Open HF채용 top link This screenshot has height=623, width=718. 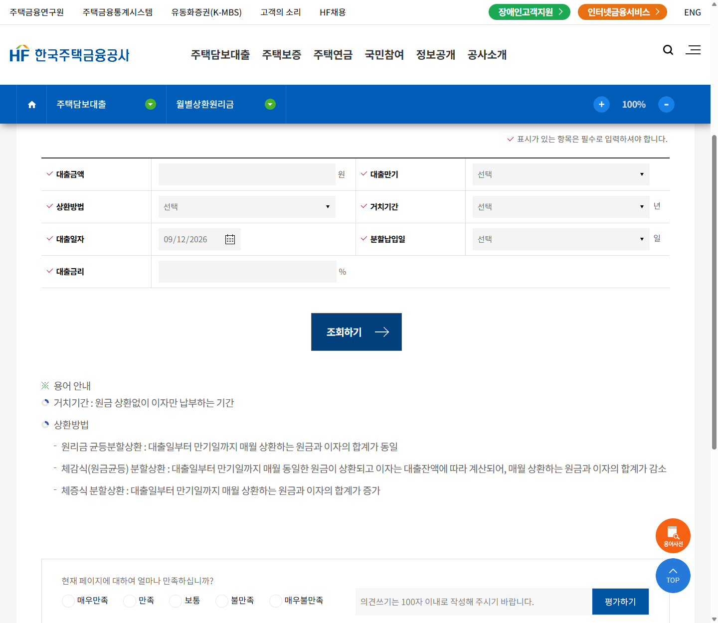tap(333, 12)
